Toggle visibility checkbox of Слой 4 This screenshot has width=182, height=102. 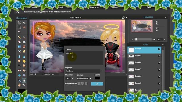159,76
